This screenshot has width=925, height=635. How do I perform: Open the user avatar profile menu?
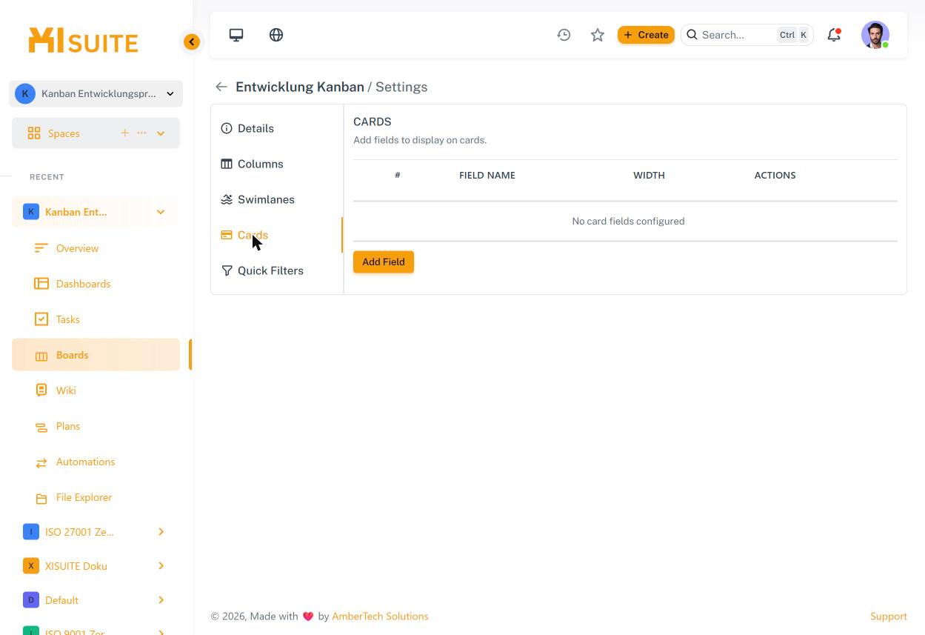coord(875,35)
